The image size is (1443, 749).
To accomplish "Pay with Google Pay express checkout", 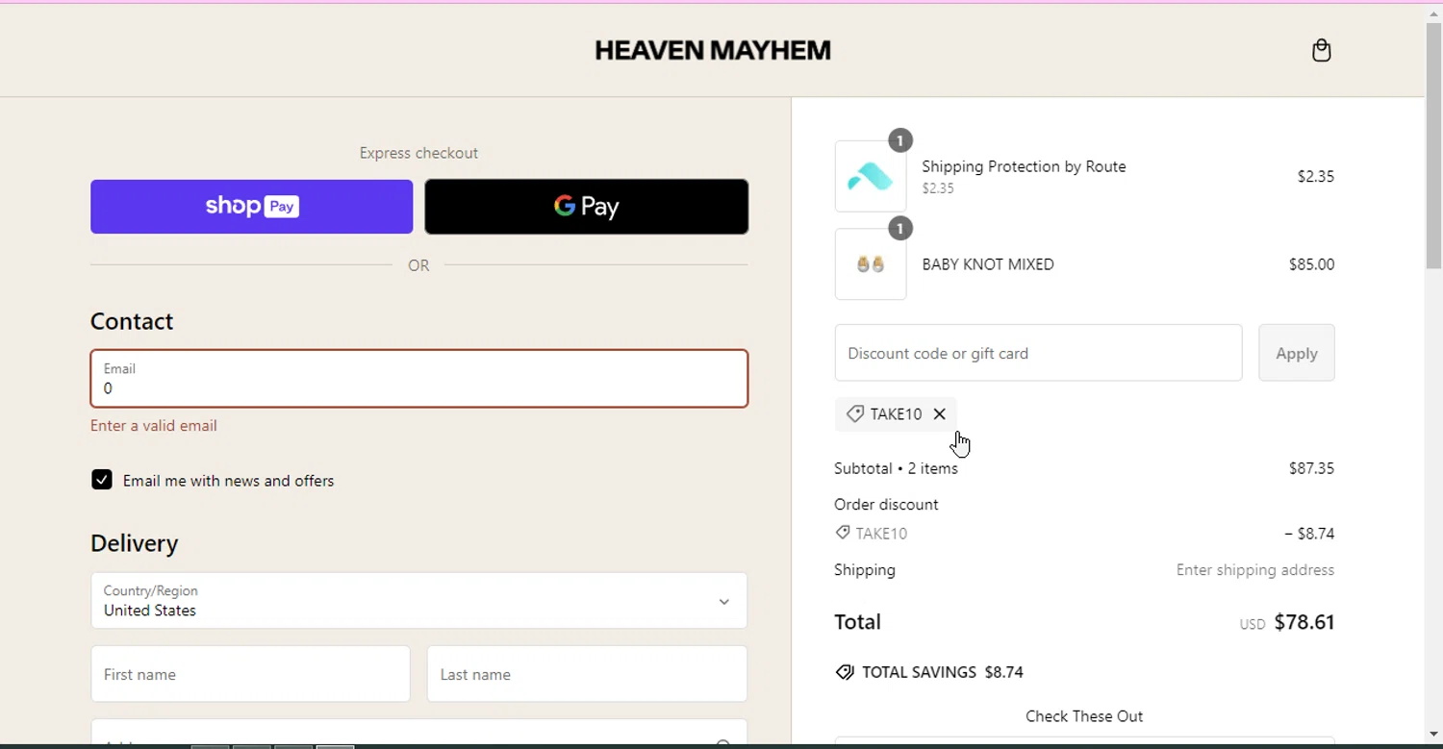I will tap(587, 207).
